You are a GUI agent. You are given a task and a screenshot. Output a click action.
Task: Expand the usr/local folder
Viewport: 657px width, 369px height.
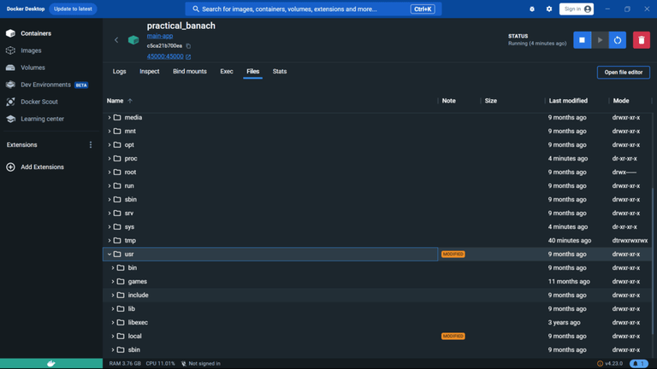[x=113, y=336]
